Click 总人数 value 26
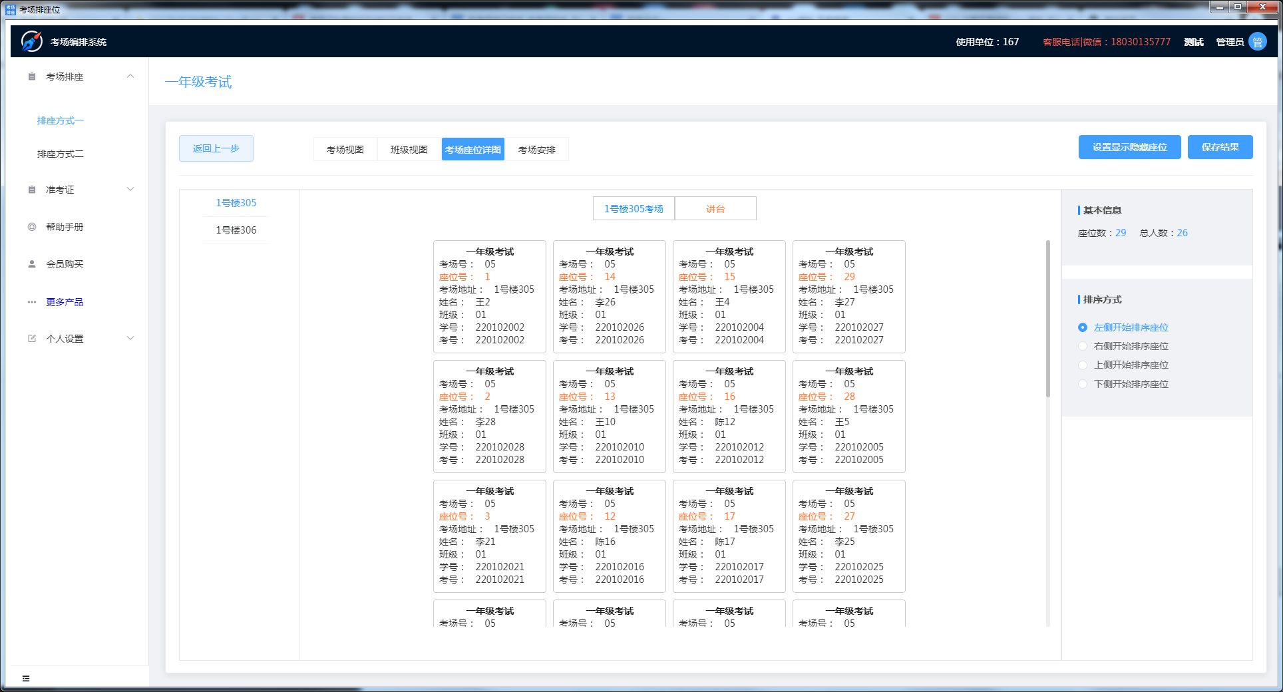Image resolution: width=1283 pixels, height=692 pixels. tap(1182, 233)
